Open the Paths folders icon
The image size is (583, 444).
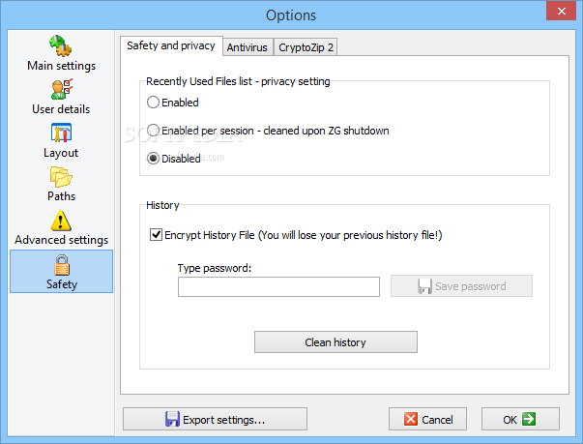[61, 177]
